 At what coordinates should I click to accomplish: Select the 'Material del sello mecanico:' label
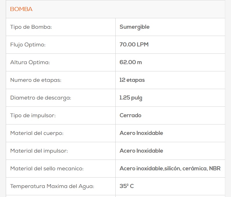tap(47, 169)
